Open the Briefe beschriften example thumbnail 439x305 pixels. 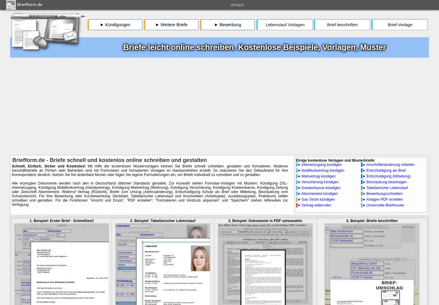tap(372, 264)
